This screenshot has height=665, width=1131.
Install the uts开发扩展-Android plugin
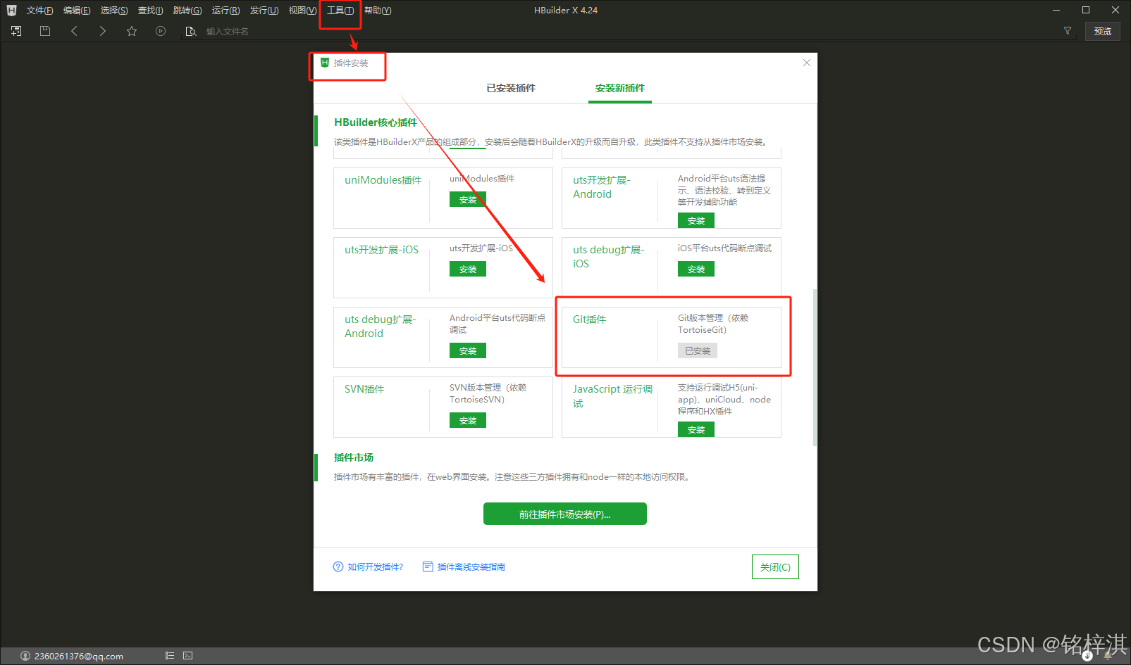click(696, 221)
